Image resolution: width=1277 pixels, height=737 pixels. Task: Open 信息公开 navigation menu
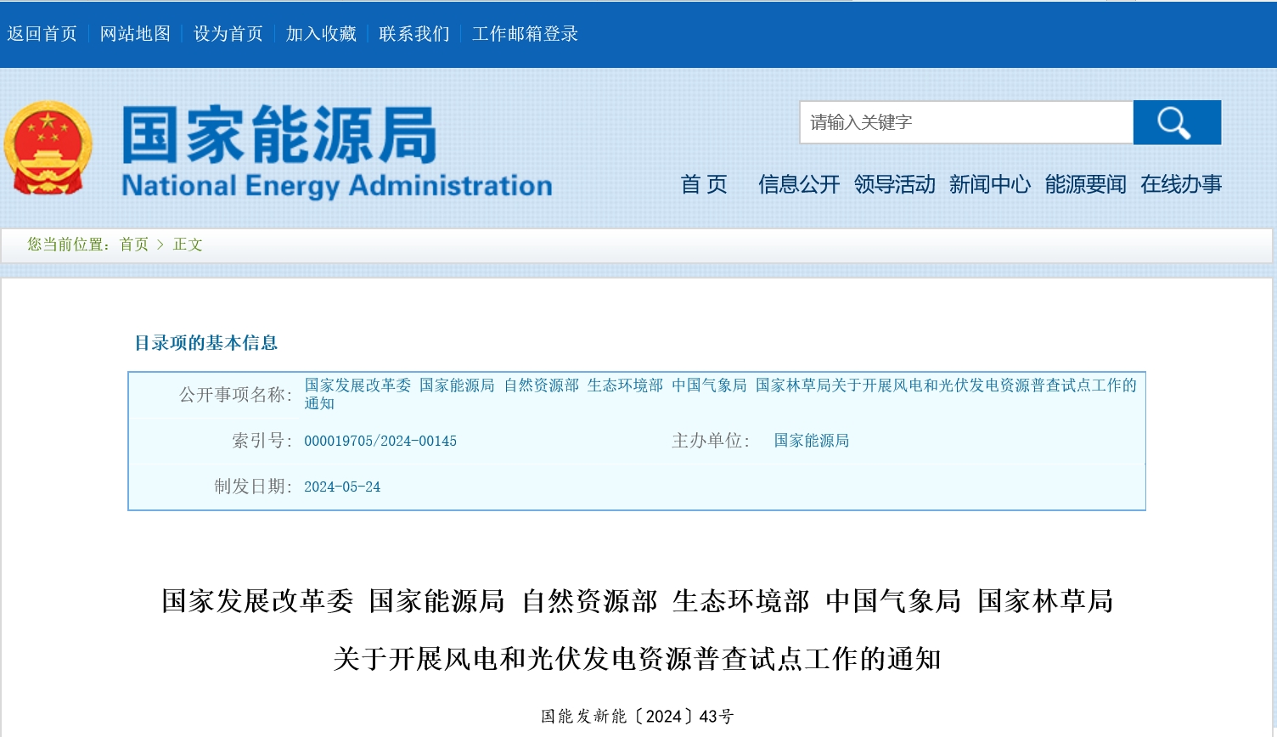coord(799,184)
